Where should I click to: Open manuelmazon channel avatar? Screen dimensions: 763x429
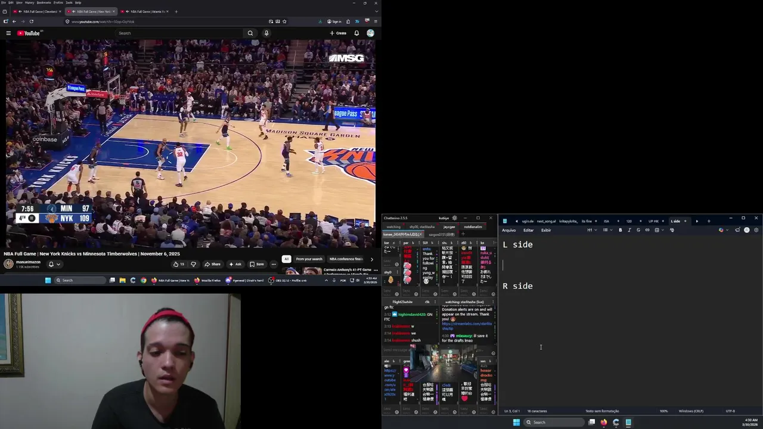point(8,263)
